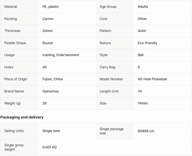Screen dimensions: 192x156
Task: Select the Adults value text
Action: [143, 6]
